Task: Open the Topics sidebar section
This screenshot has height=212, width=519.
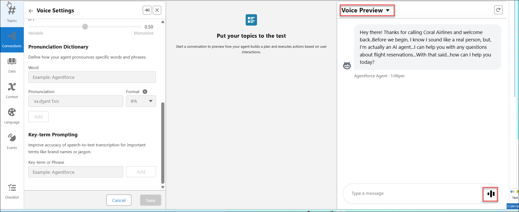Action: point(12,14)
